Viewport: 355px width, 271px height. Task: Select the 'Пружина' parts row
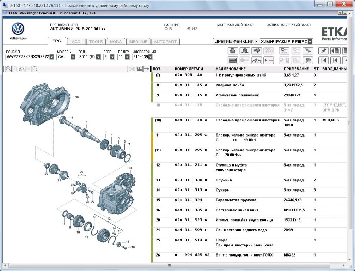tap(249, 182)
